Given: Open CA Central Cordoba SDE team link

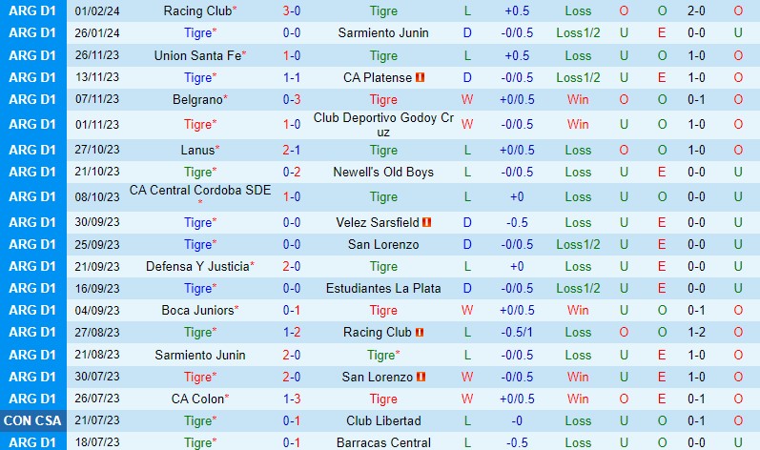Looking at the screenshot, I should [200, 191].
